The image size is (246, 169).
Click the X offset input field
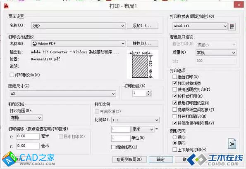coord(28,136)
